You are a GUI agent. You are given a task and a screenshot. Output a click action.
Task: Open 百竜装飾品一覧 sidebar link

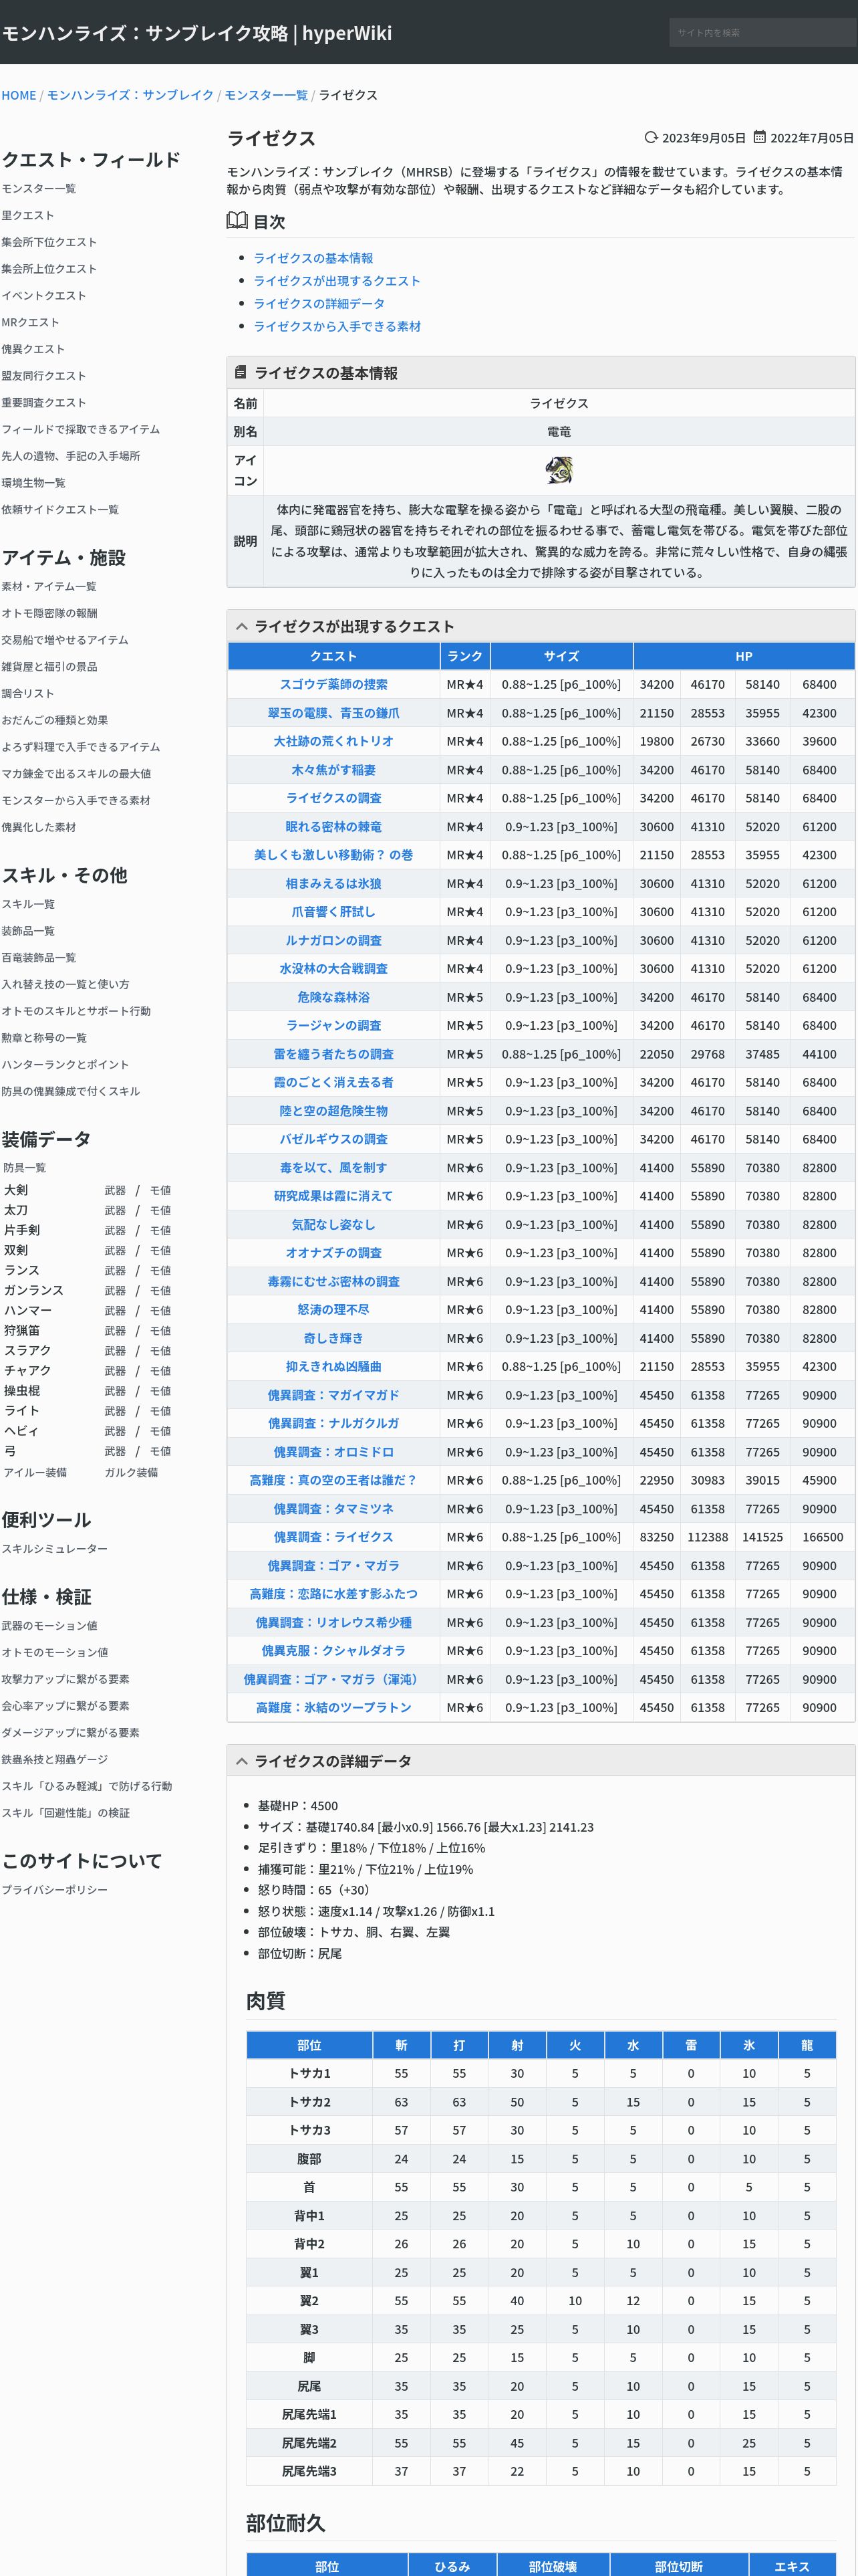pyautogui.click(x=39, y=958)
